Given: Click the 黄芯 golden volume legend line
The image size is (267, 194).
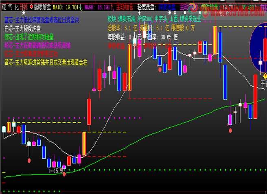Looking at the screenshot, I should click(46, 63).
